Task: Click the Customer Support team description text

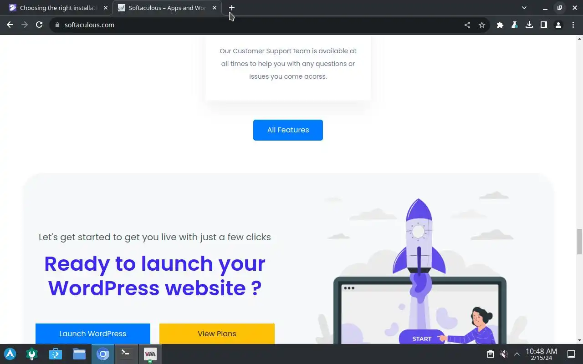Action: click(288, 64)
